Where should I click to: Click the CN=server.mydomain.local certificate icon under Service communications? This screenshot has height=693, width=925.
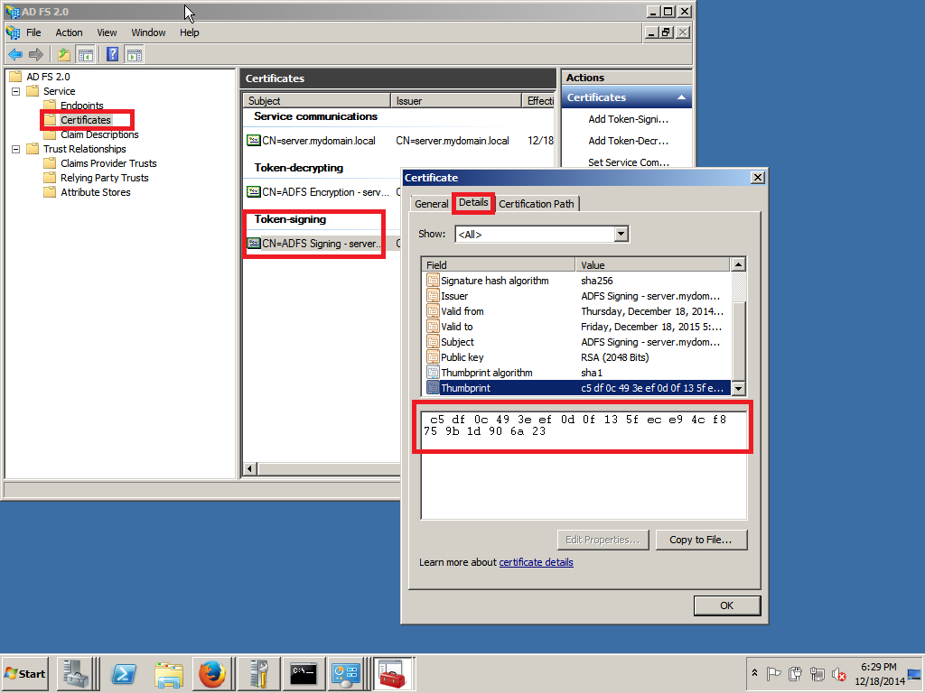(253, 142)
